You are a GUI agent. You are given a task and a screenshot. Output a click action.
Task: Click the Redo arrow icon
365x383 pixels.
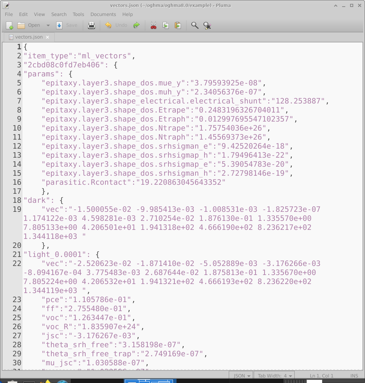(x=137, y=25)
